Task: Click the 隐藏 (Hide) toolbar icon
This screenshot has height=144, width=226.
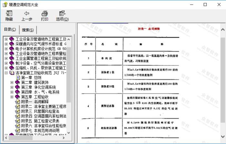Action: (x=9, y=14)
